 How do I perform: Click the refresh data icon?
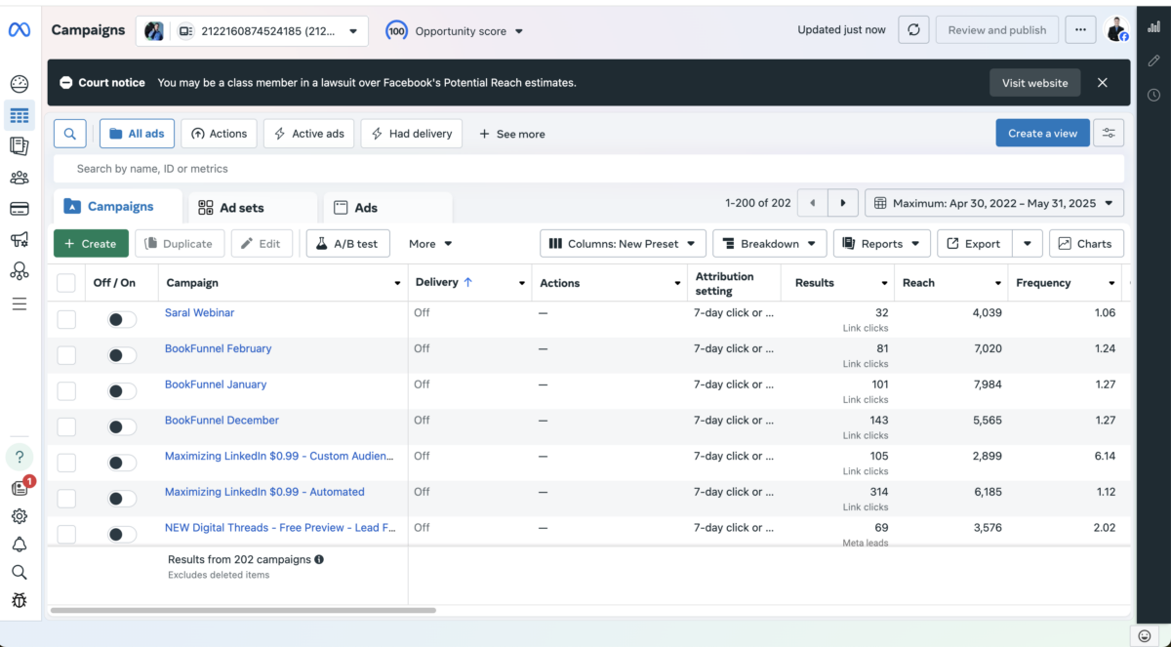point(913,30)
